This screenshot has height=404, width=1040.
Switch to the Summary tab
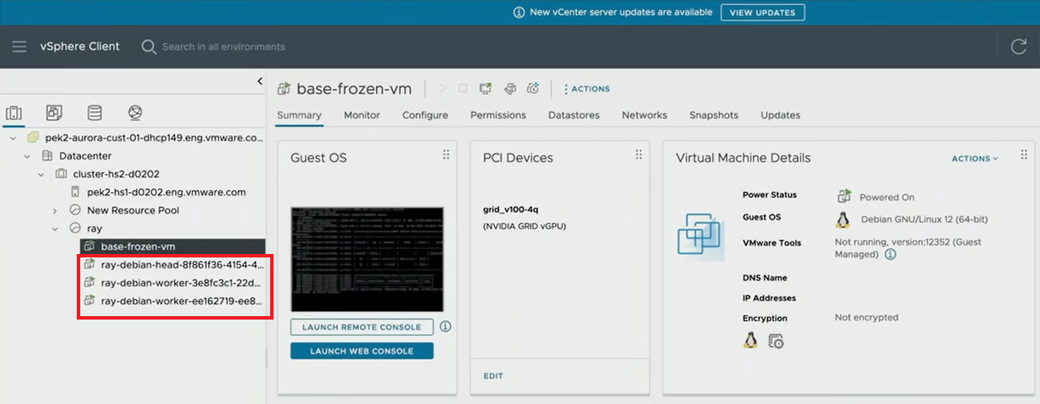299,115
